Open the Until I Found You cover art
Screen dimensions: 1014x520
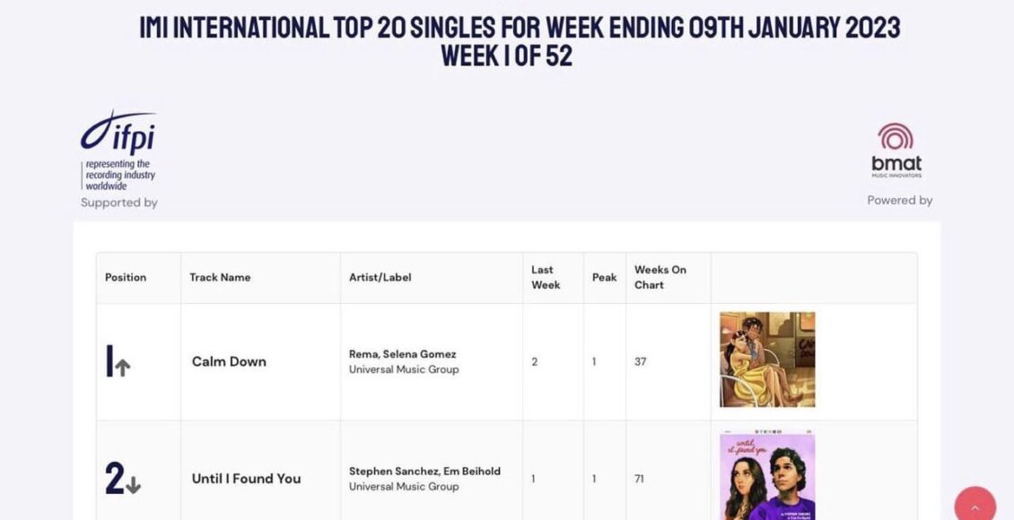pyautogui.click(x=767, y=476)
